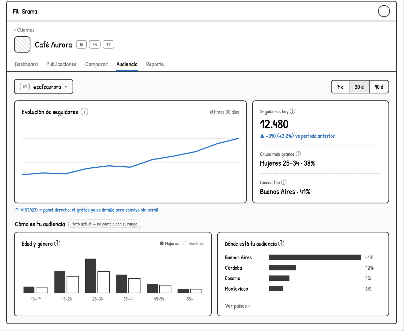Select the 90 d time range
Viewport: 404px width, 331px height.
click(379, 87)
